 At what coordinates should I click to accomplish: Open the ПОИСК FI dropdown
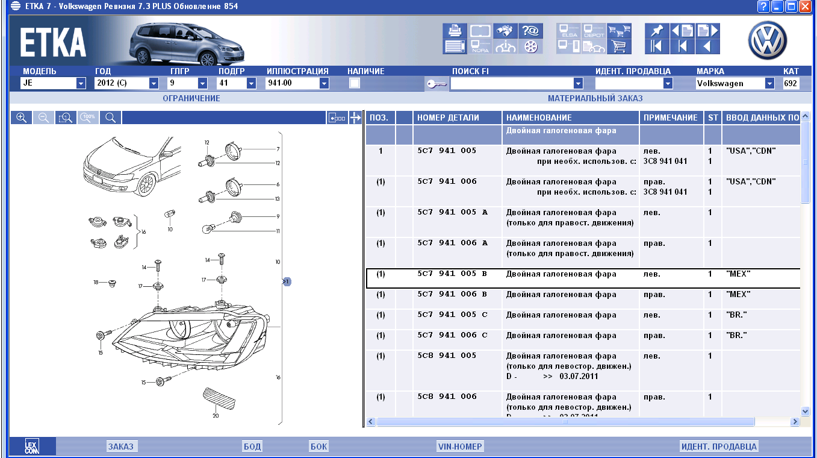click(579, 83)
